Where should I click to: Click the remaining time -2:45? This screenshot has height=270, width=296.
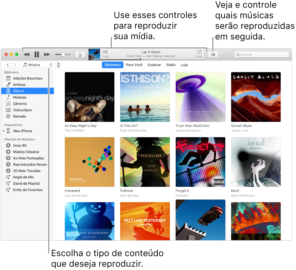pos(198,57)
